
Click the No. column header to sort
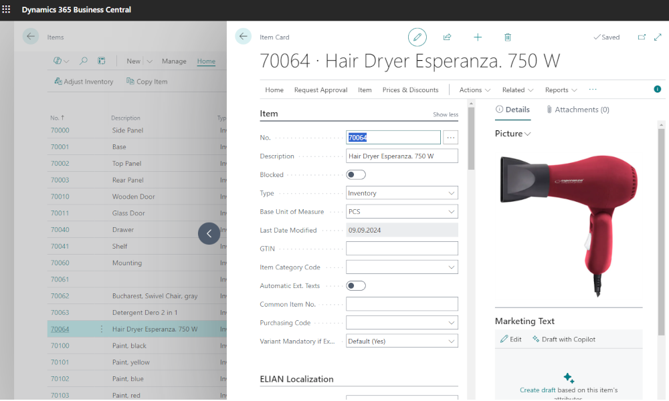[57, 118]
